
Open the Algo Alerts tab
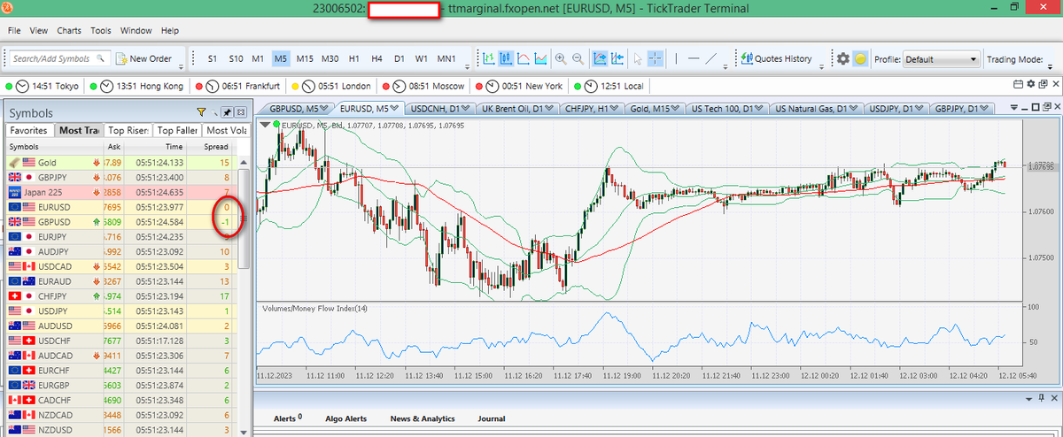pyautogui.click(x=345, y=418)
